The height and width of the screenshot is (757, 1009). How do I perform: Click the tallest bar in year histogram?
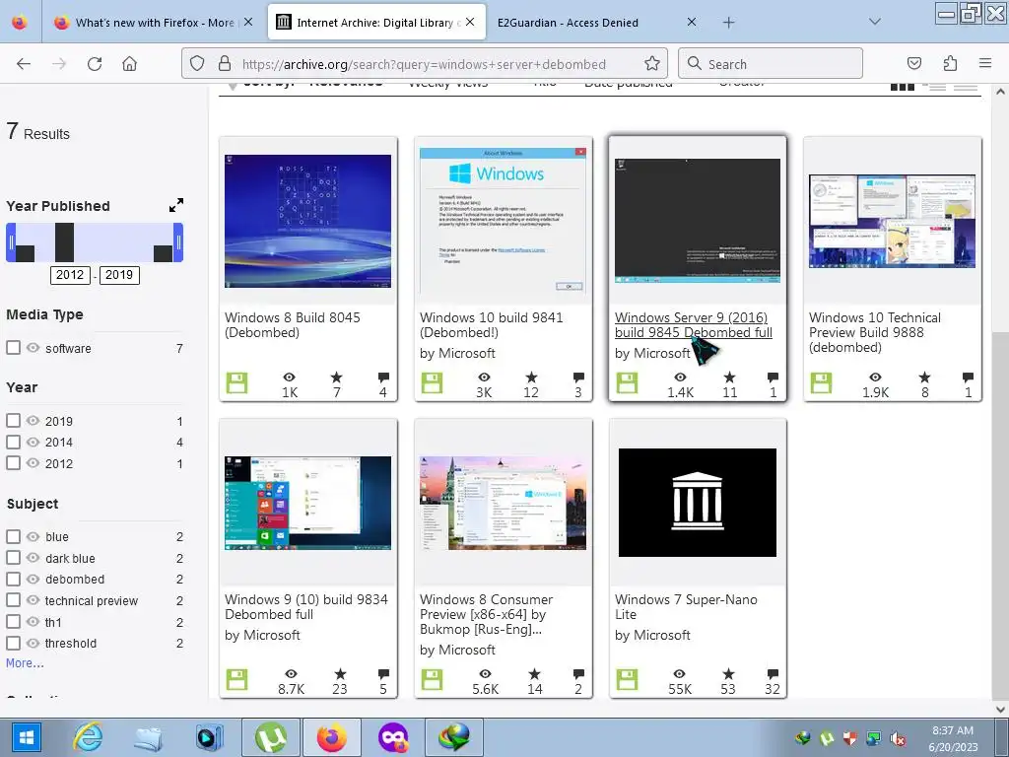tap(64, 242)
